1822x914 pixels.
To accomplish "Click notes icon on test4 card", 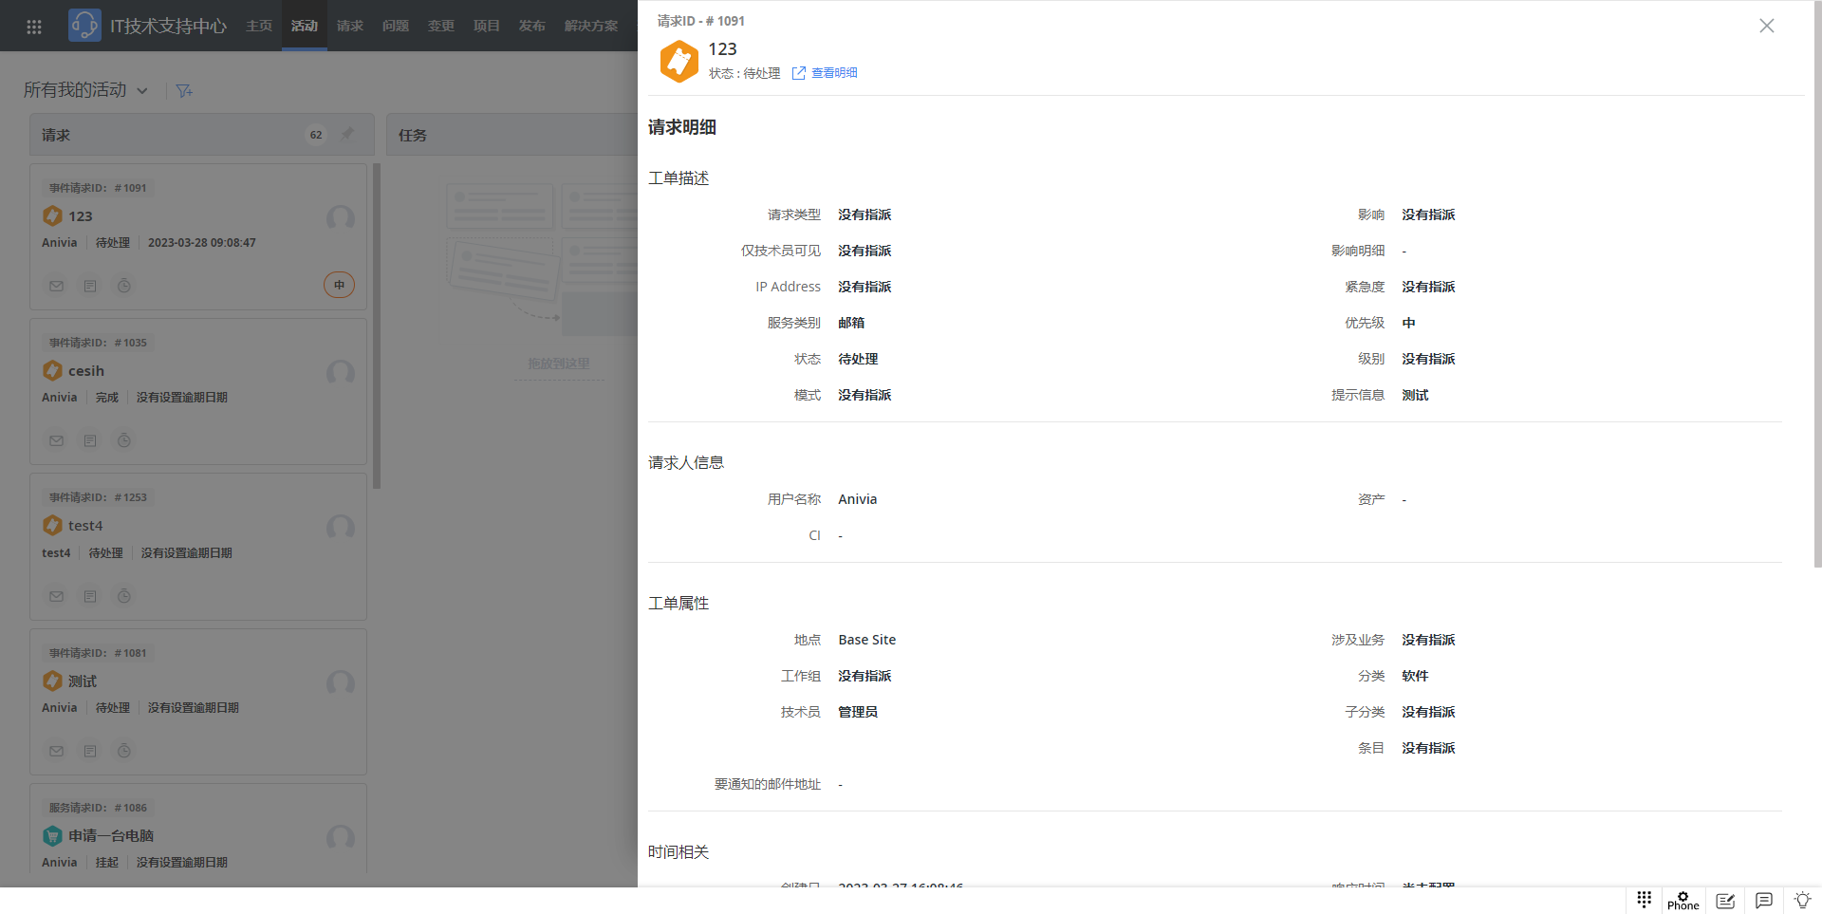I will [x=90, y=596].
